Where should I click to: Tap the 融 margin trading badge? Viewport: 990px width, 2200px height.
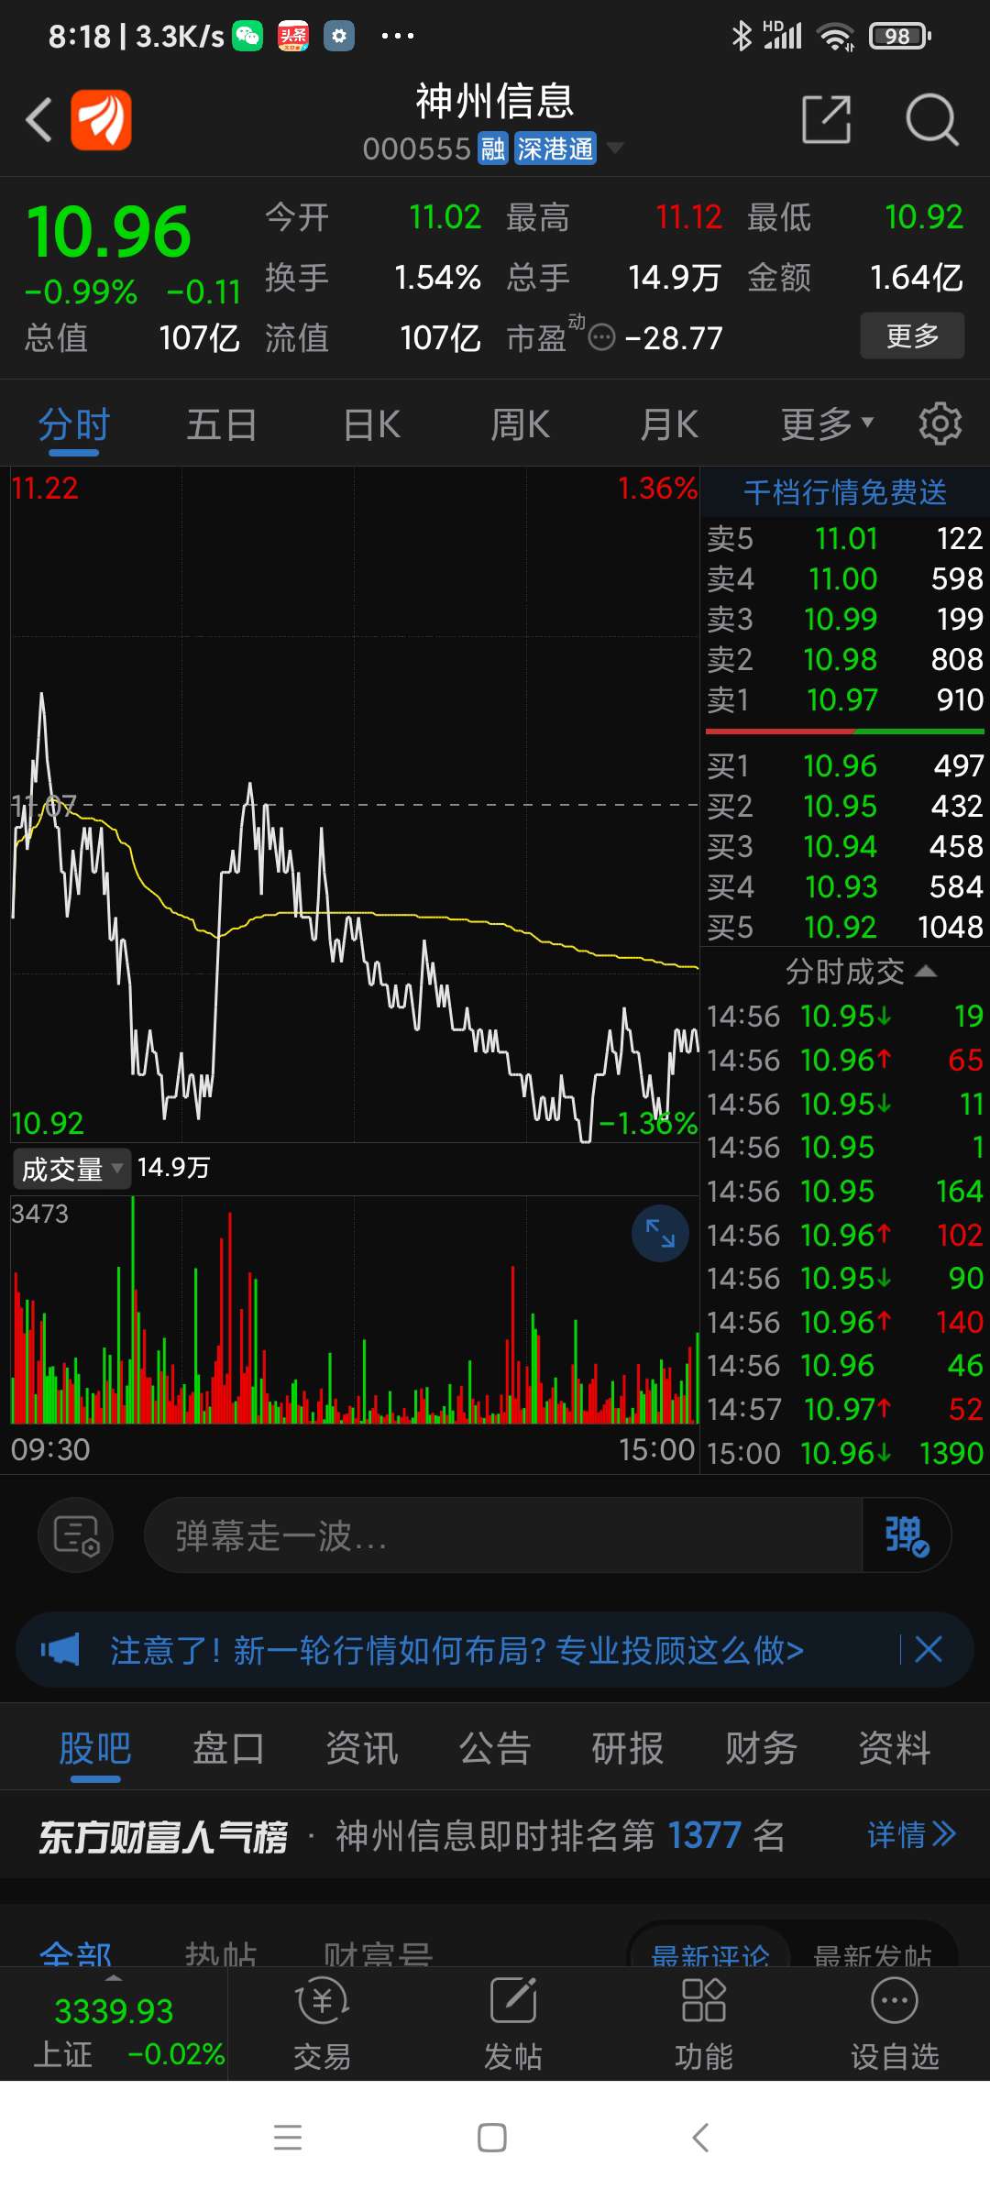coord(493,148)
